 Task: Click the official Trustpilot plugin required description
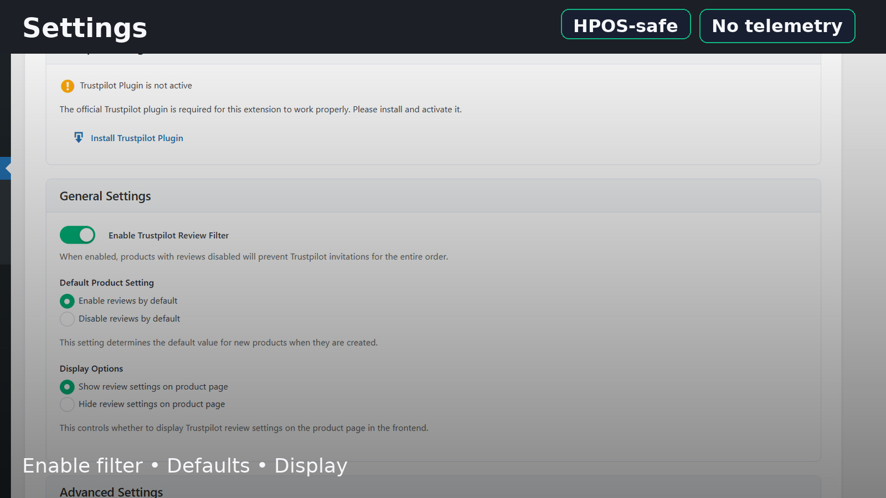260,110
